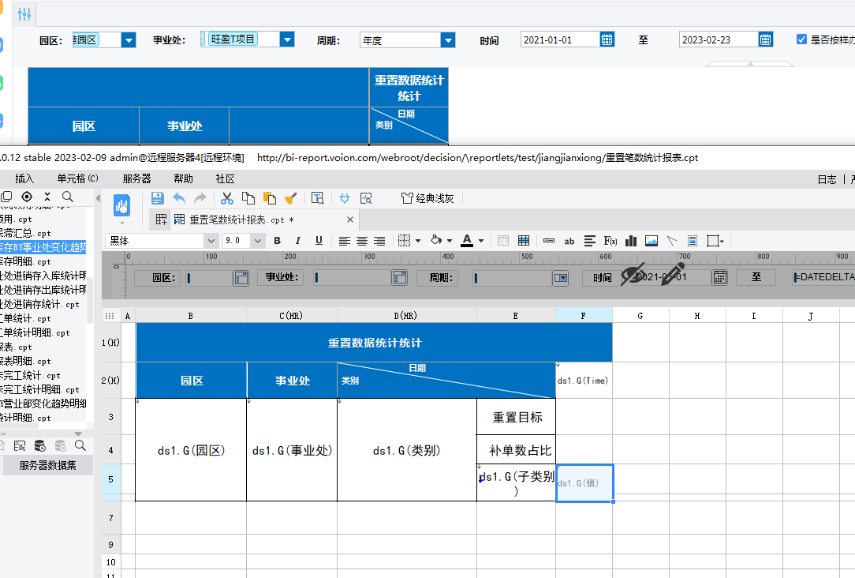Click the preview dataset database icon
Viewport: 855px width, 578px height.
(39, 446)
